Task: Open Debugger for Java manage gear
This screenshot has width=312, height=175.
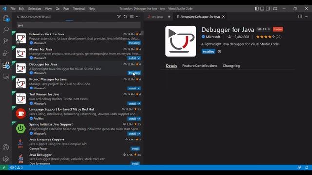Action: click(219, 52)
